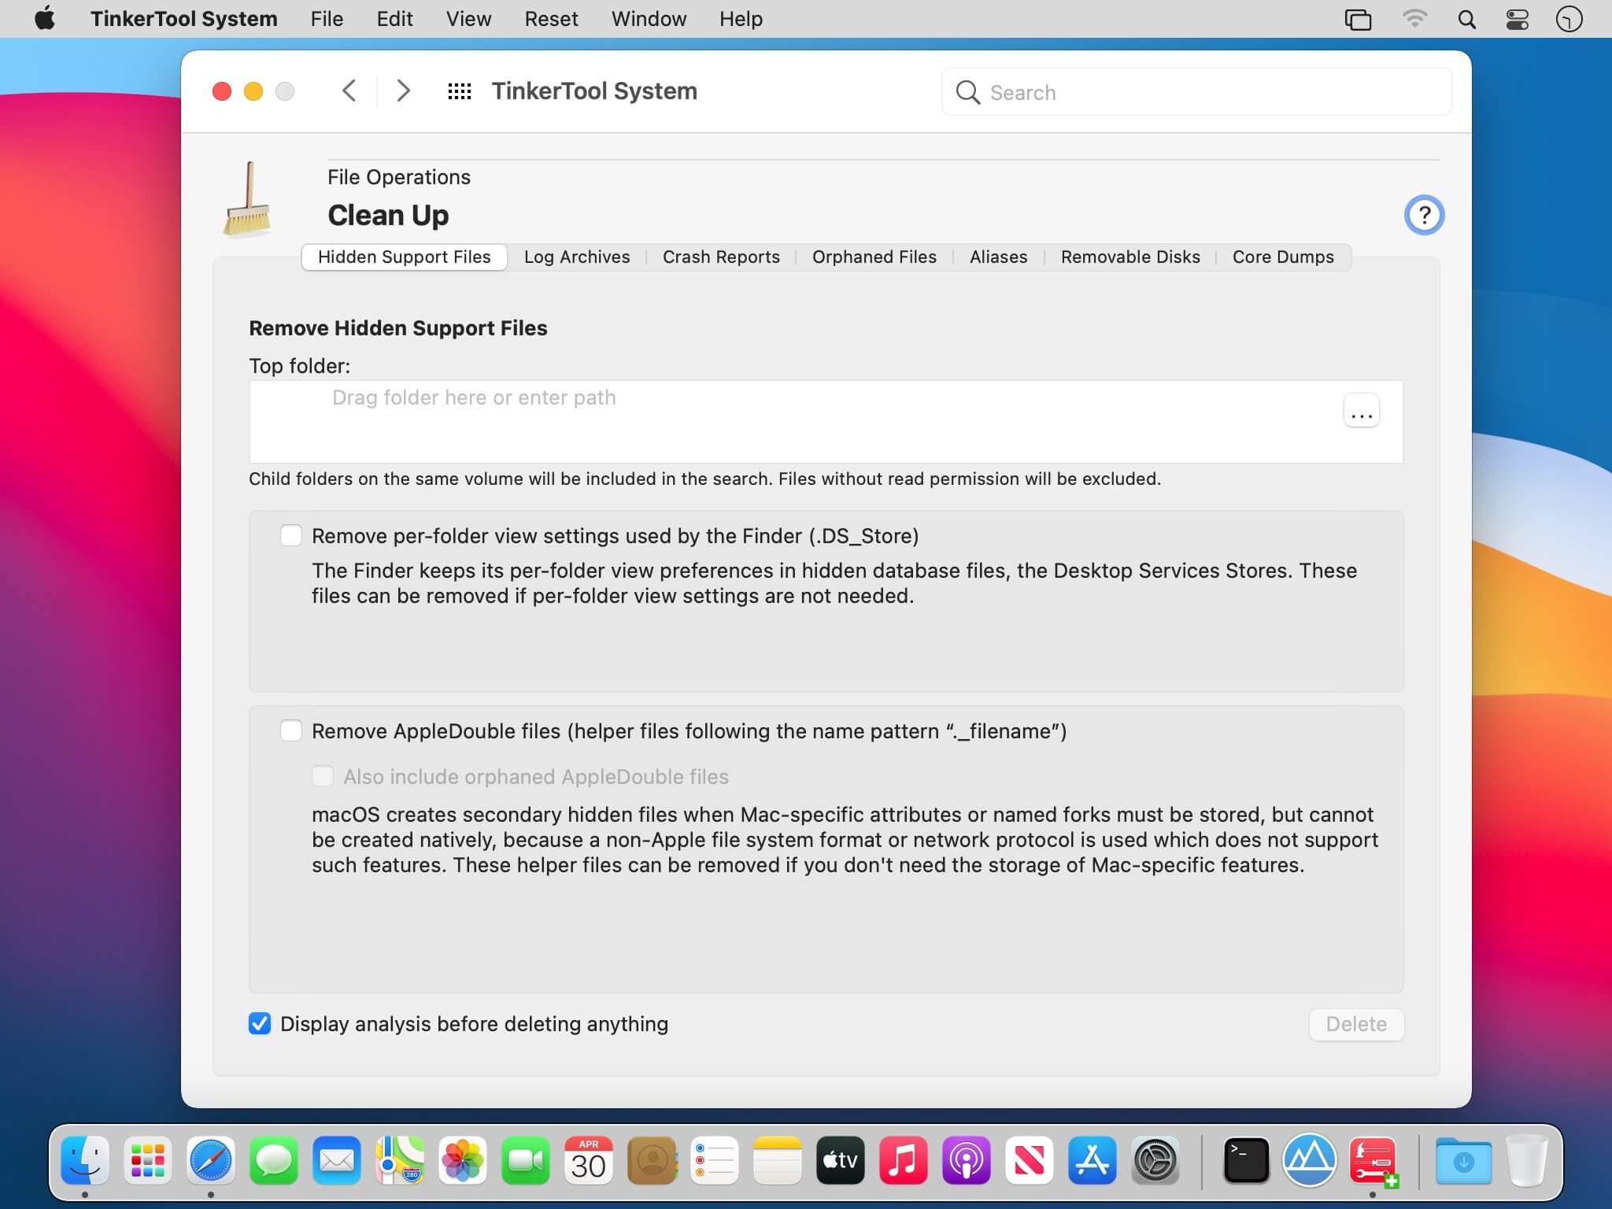Select the Hidden Support Files tab
The image size is (1612, 1209).
point(405,257)
